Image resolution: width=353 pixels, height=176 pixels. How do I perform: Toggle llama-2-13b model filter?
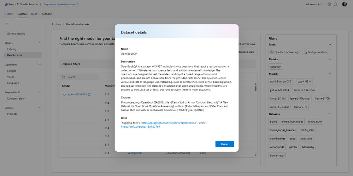click(277, 99)
